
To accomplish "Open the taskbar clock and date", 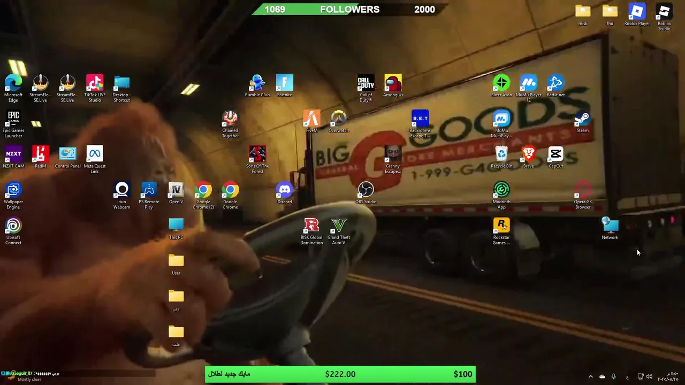I will 668,377.
